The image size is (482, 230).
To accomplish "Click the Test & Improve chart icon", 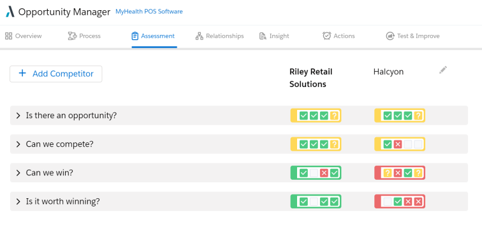I will pos(390,36).
